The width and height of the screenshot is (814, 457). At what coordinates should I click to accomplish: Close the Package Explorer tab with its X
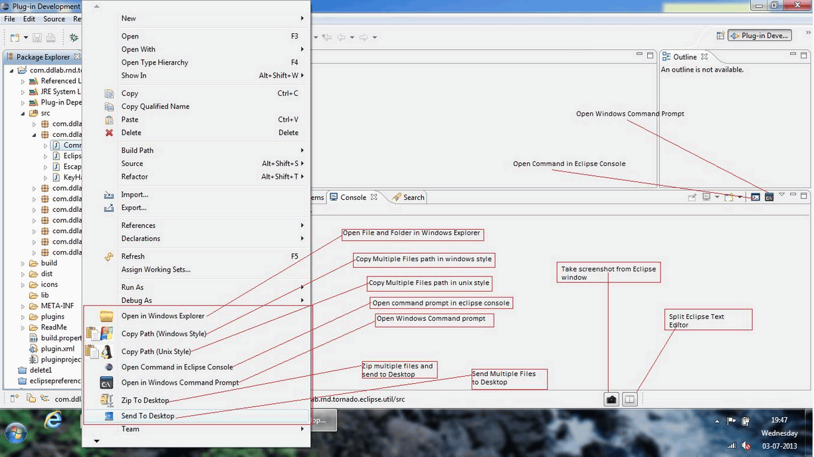click(77, 57)
